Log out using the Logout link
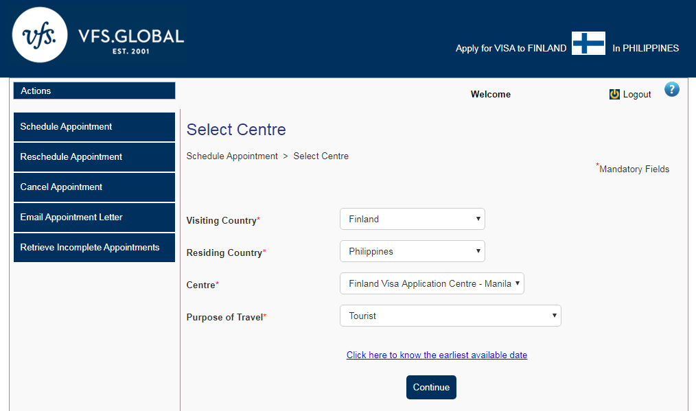 636,94
